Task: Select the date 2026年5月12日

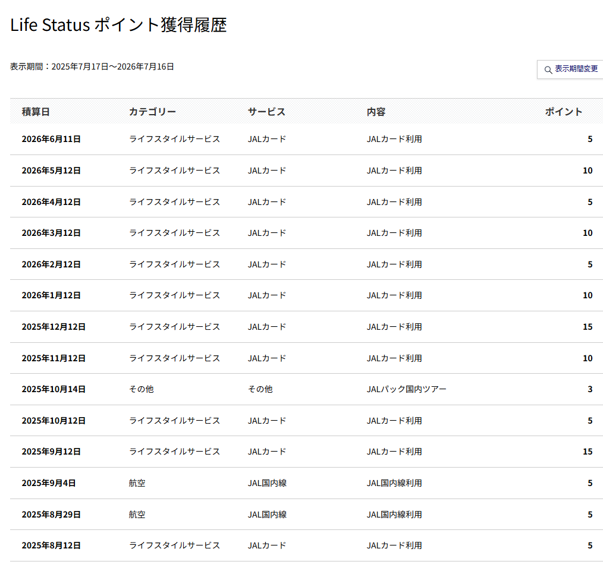Action: (x=51, y=171)
